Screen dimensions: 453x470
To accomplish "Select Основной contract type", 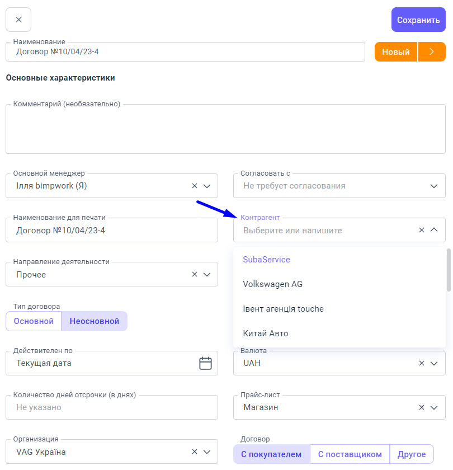I will tap(34, 321).
